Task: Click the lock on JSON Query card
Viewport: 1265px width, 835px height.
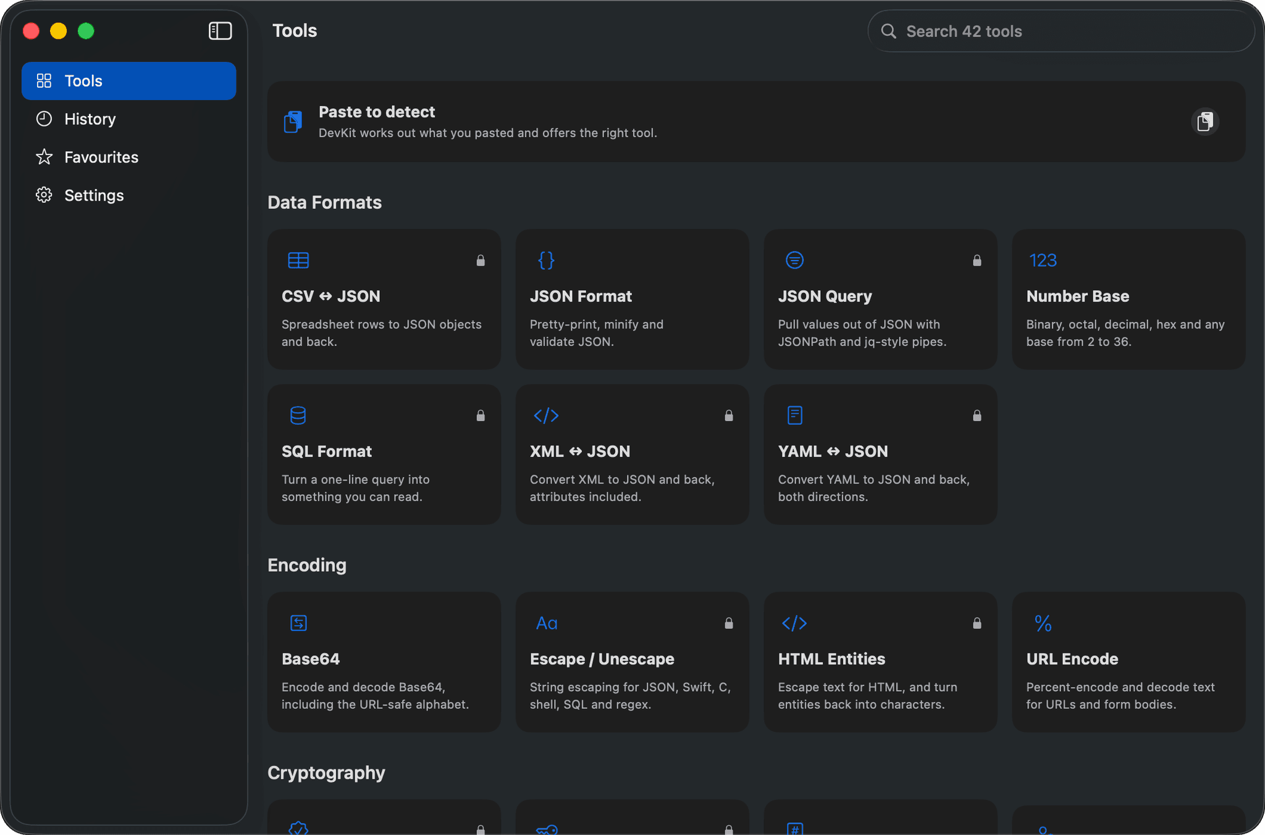Action: tap(977, 261)
